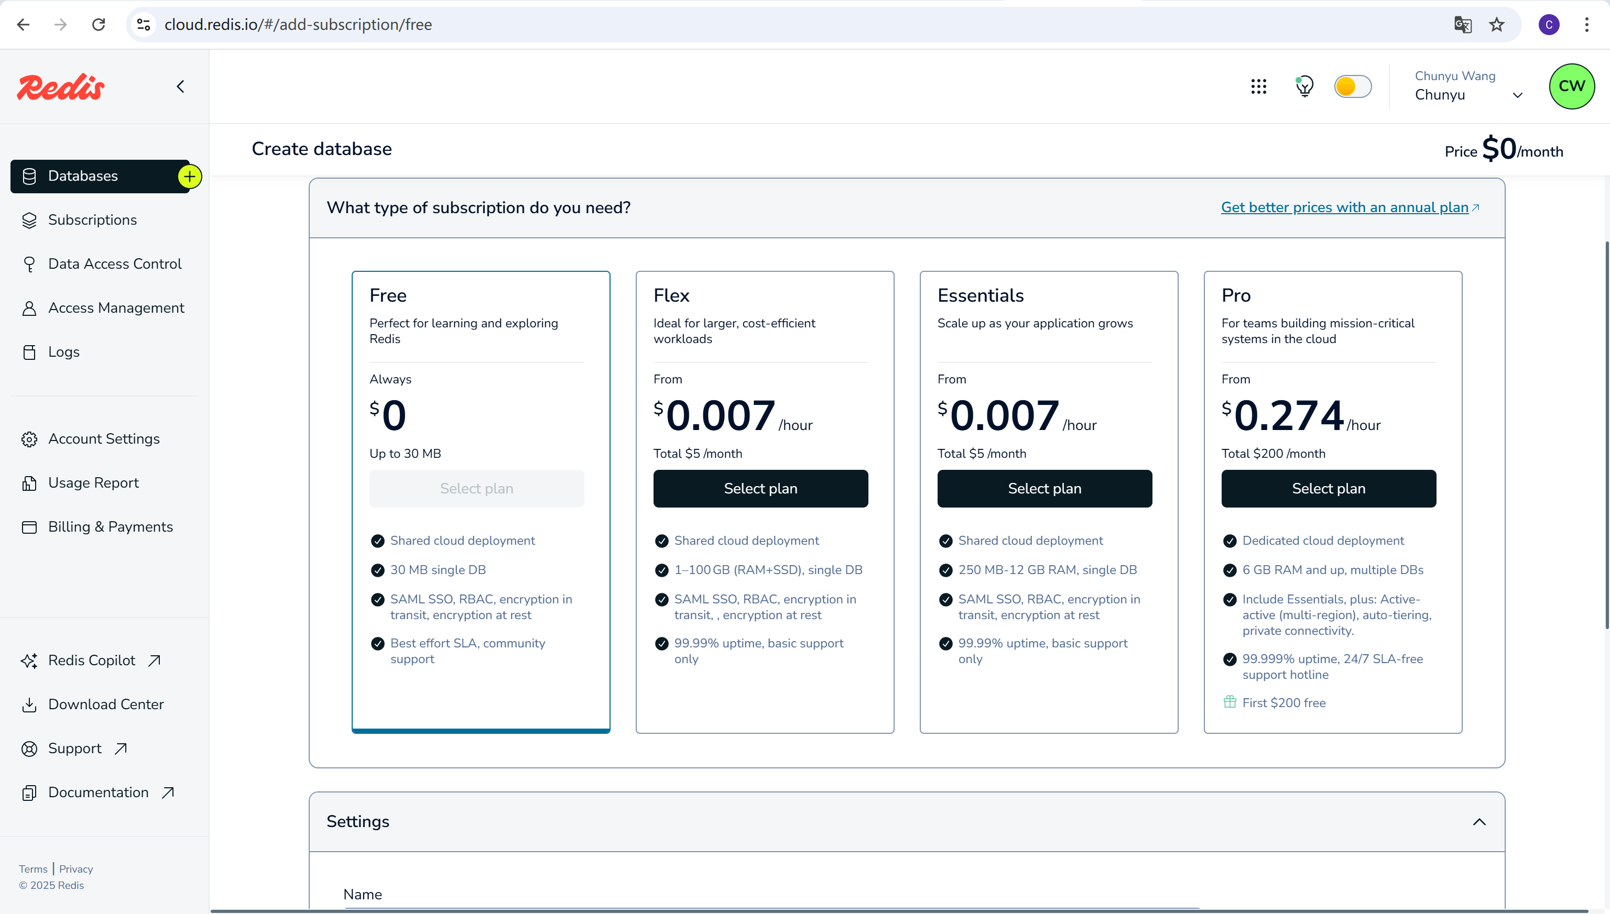Click the Pro plan card title
Viewport: 1610px width, 914px height.
[1236, 295]
